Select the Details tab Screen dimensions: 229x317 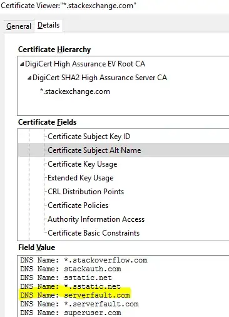(48, 25)
